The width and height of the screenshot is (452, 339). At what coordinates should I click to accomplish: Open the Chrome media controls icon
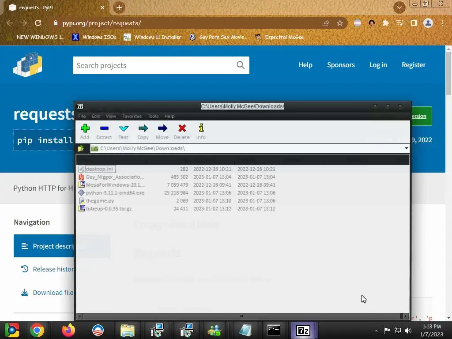(x=399, y=23)
